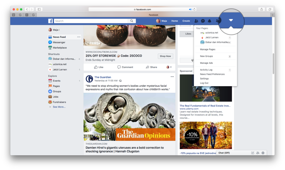Click the Safari share icon
The width and height of the screenshot is (285, 170).
(261, 9)
